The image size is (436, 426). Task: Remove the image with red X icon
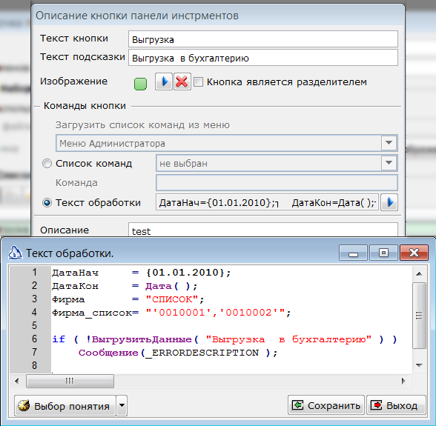182,81
